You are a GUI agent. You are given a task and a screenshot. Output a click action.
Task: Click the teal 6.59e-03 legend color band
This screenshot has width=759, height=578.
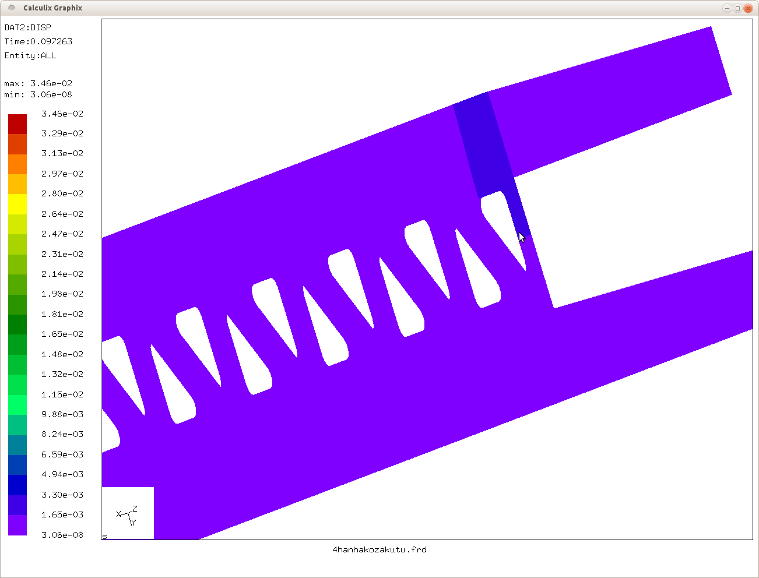[17, 445]
